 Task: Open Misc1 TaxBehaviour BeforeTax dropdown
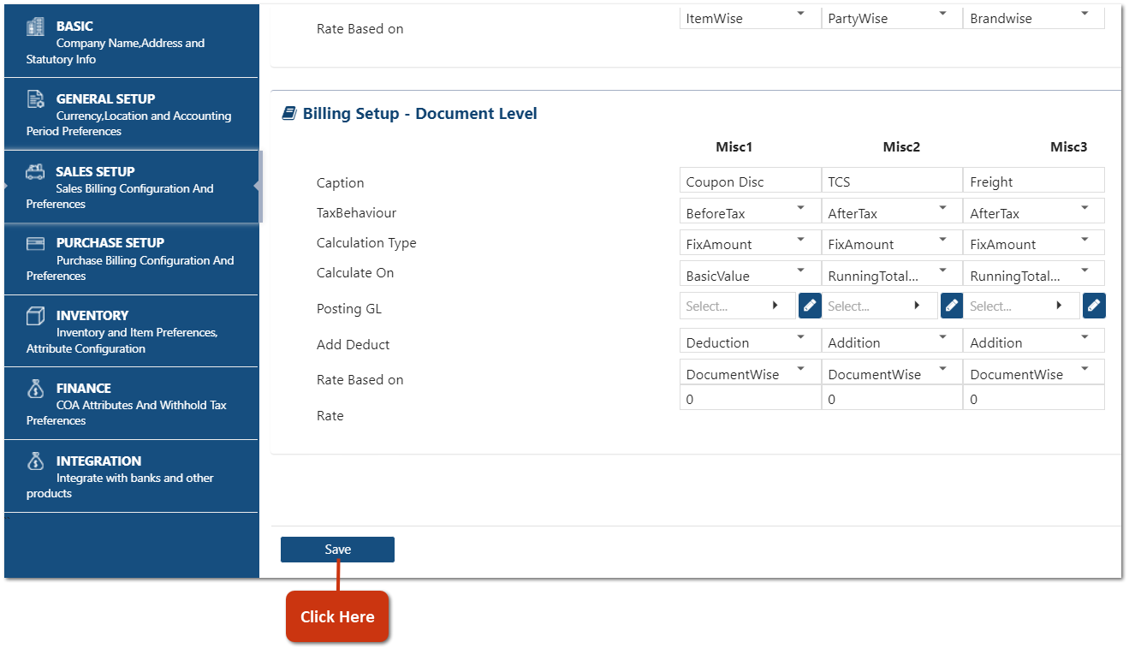(750, 211)
